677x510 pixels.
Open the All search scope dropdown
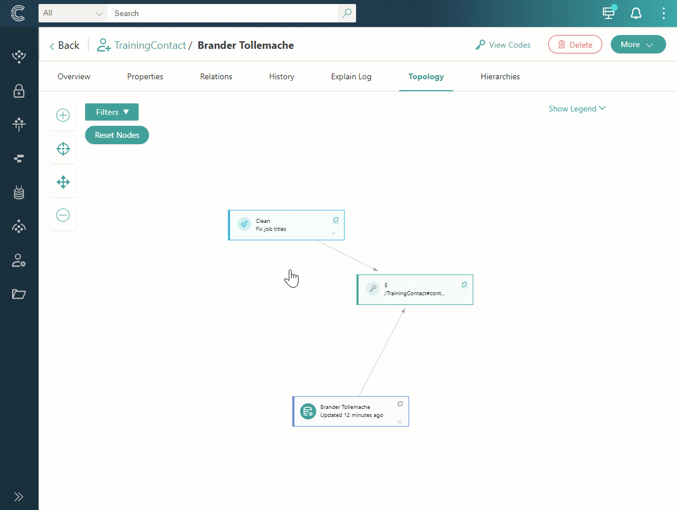[x=72, y=13]
